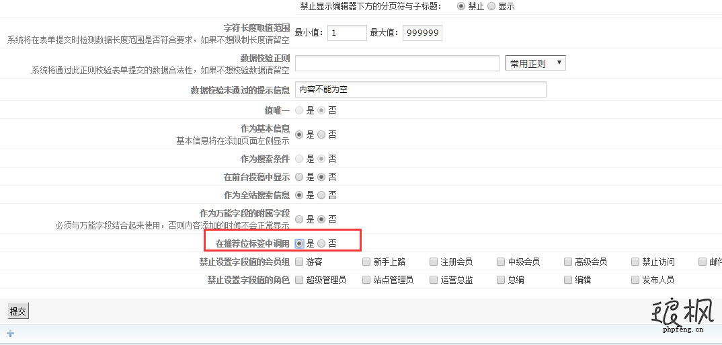The height and width of the screenshot is (345, 722).
Task: Select 否 for 值唯一
Action: (321, 110)
